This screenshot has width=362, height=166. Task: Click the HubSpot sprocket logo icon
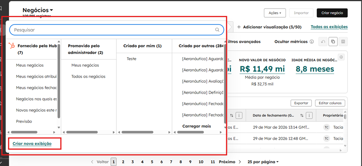coord(12,46)
